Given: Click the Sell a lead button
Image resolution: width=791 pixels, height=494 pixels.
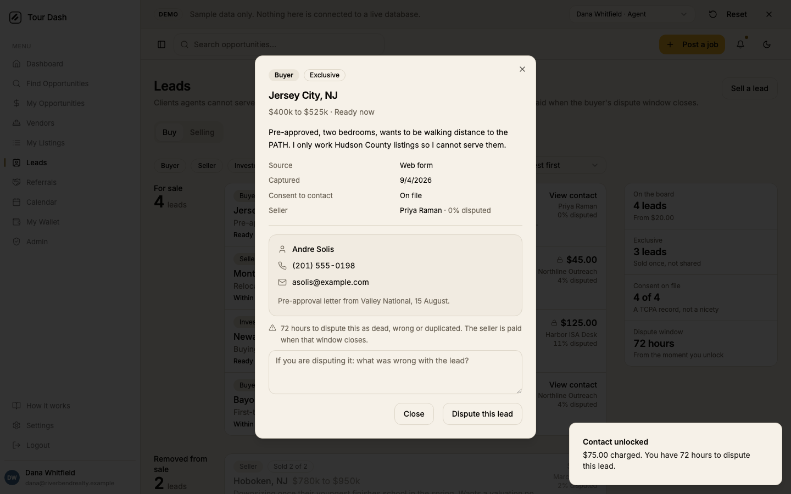Looking at the screenshot, I should pos(749,88).
